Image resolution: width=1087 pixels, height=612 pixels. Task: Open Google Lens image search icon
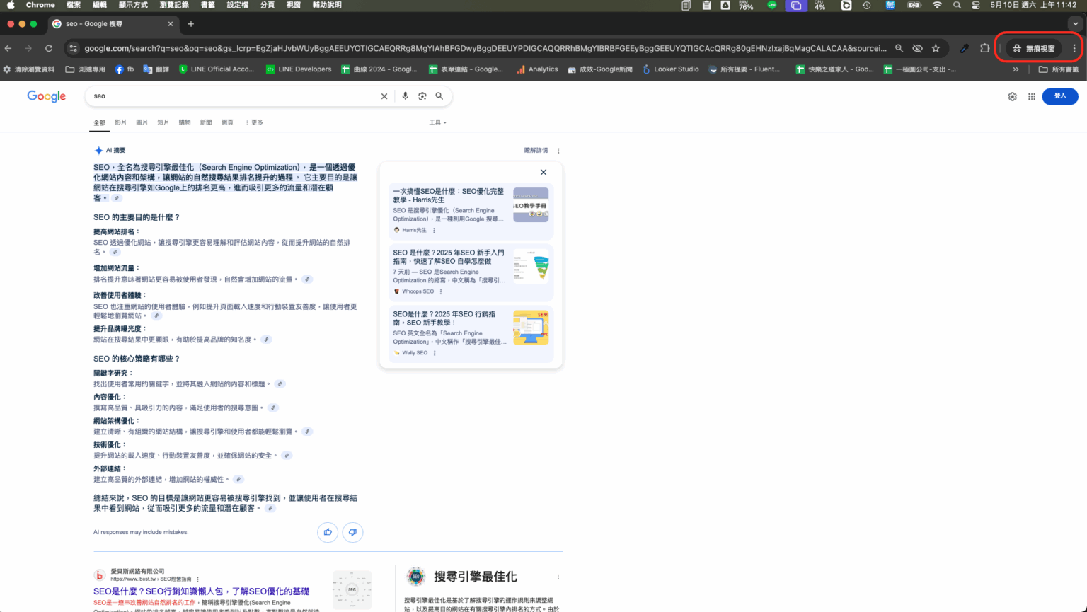click(x=422, y=96)
